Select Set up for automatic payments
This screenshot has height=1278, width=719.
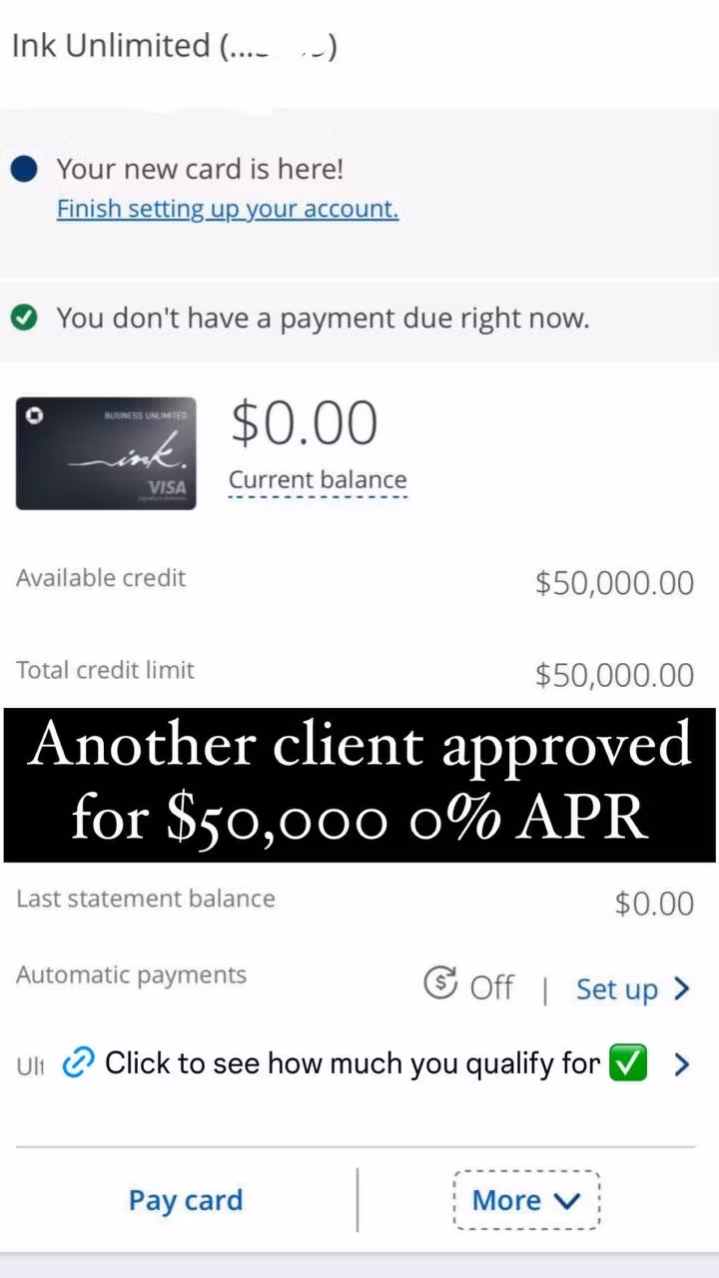click(x=617, y=989)
